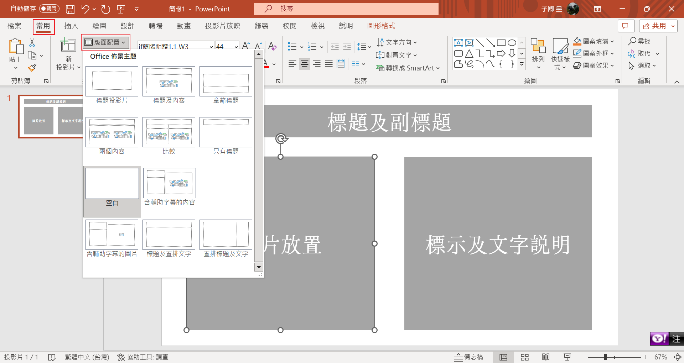Choose Title Only layout thumbnail

click(226, 132)
